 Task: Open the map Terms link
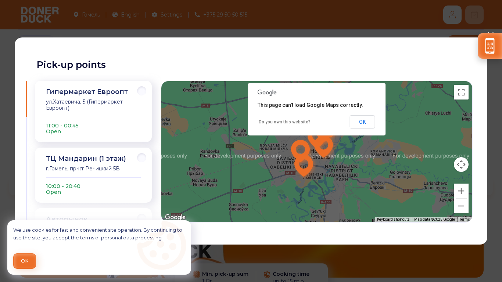tap(465, 220)
